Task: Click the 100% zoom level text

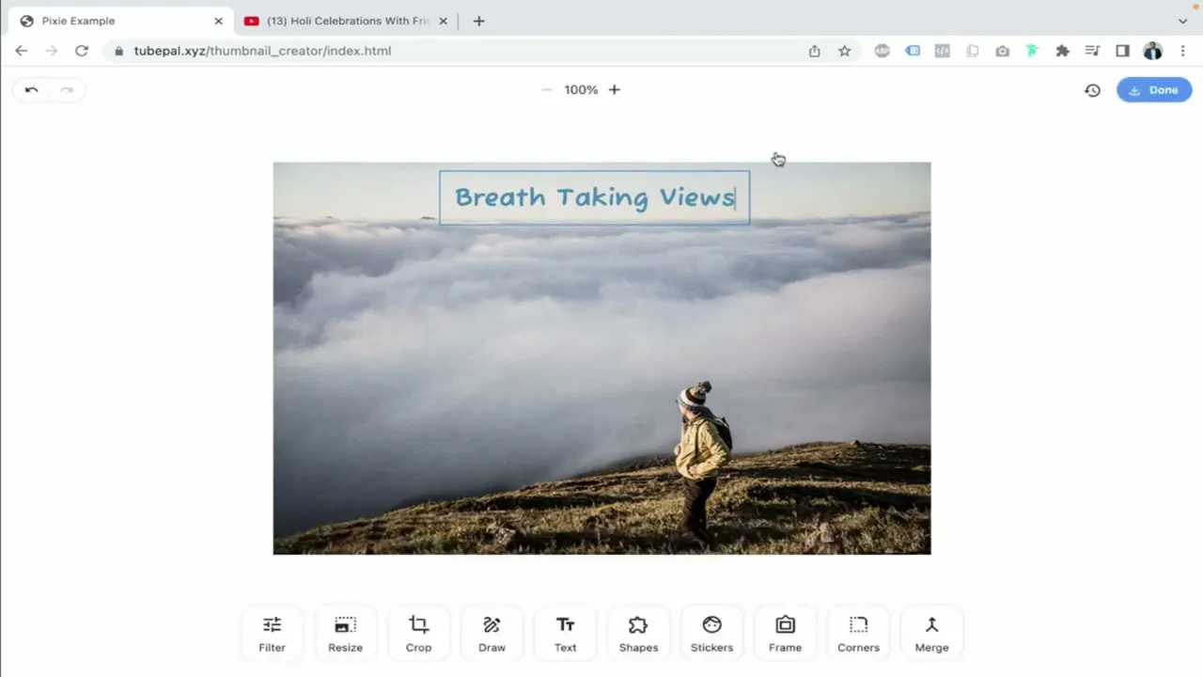Action: pos(581,89)
